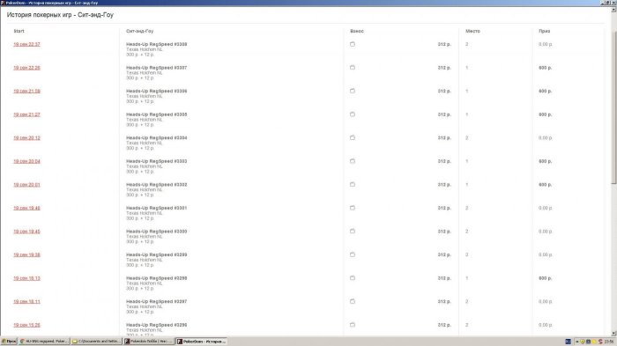Open the game started 19 сен 22:37
Viewport: 617px width, 346px height.
click(x=26, y=44)
